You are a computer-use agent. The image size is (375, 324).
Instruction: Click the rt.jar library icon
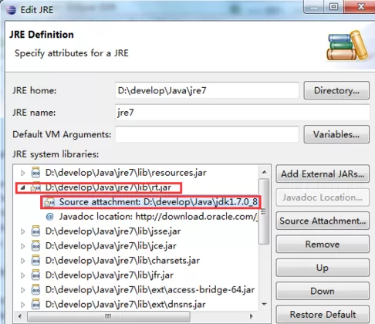[x=35, y=187]
